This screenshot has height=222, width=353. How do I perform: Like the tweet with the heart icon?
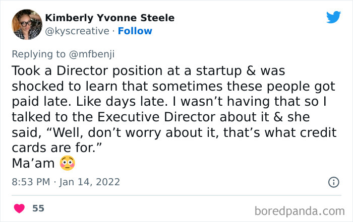[x=19, y=208]
